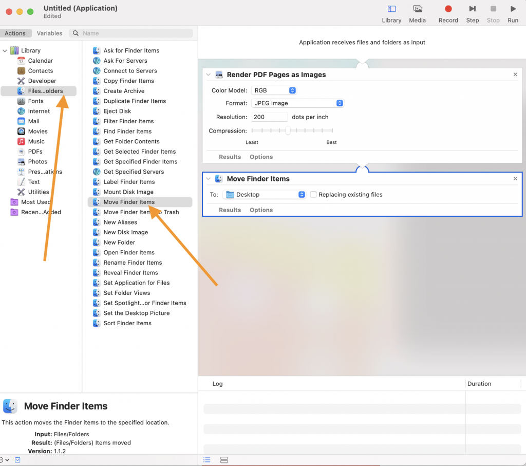
Task: Select Text category in library
Action: click(x=33, y=182)
